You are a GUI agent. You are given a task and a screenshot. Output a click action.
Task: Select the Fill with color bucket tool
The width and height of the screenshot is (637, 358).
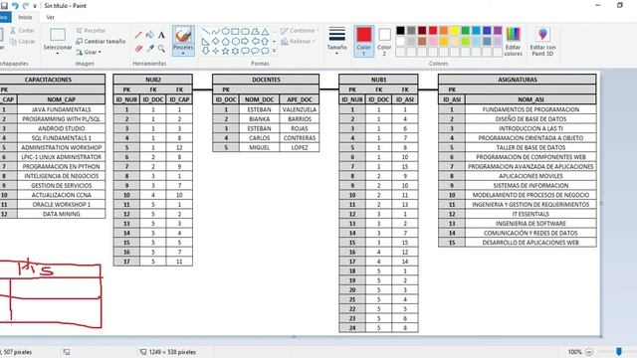click(150, 35)
